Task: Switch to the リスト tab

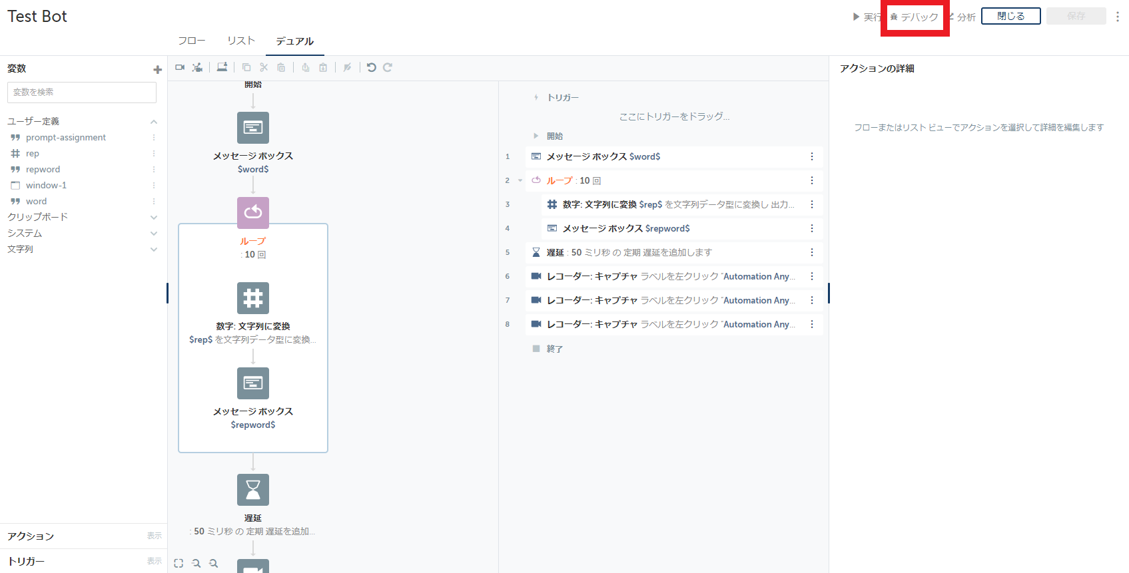Action: (240, 41)
